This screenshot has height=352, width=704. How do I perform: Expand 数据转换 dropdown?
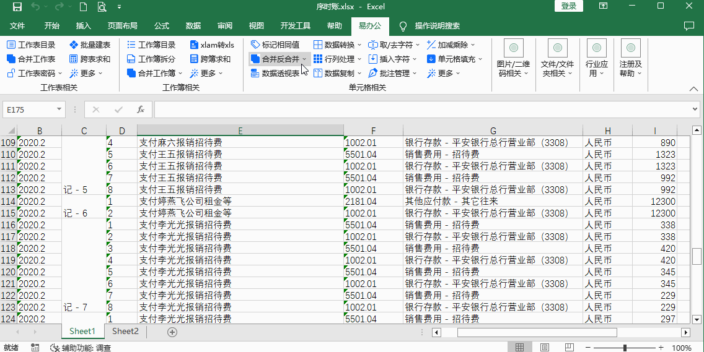coord(359,45)
